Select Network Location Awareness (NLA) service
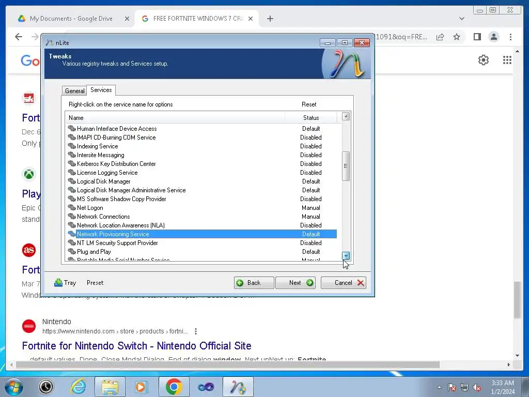 click(x=202, y=225)
